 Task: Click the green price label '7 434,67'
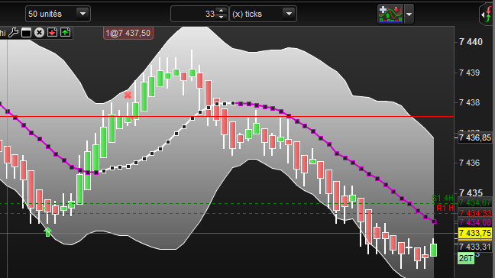click(x=475, y=202)
